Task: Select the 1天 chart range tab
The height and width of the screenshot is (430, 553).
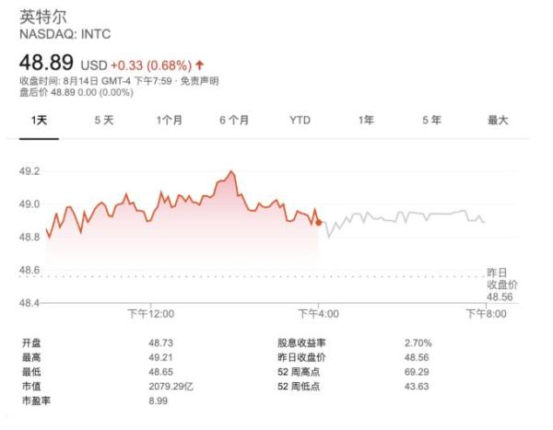Action: click(40, 120)
